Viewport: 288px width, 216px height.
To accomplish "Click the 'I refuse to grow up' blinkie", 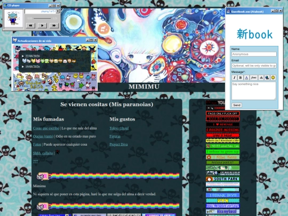I will coord(222,151).
